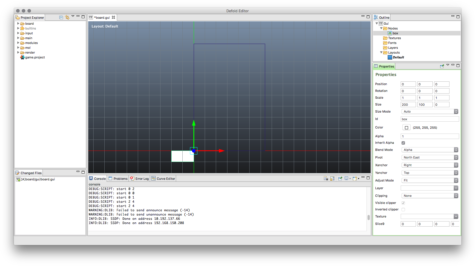This screenshot has height=266, width=475.
Task: Click the white Color swatch
Action: (406, 128)
